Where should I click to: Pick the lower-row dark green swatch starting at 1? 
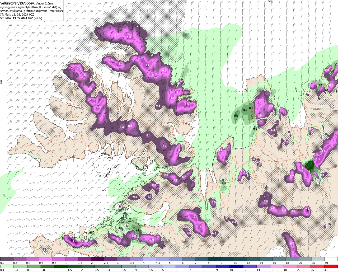pyautogui.click(x=61, y=266)
